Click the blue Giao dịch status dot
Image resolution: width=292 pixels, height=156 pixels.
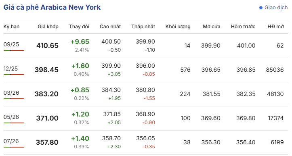[261, 8]
